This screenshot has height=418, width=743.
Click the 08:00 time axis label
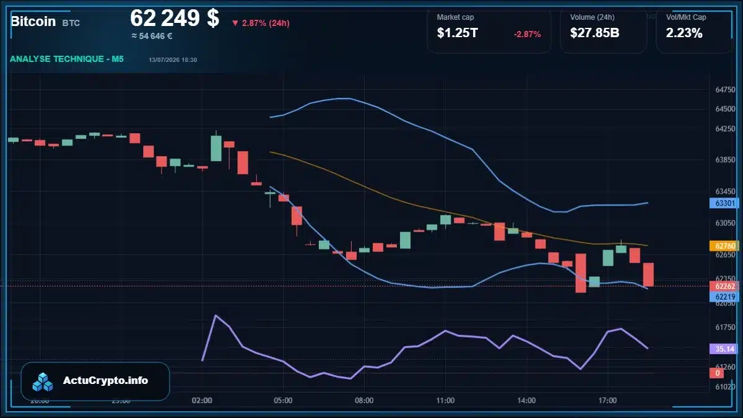[x=364, y=401]
